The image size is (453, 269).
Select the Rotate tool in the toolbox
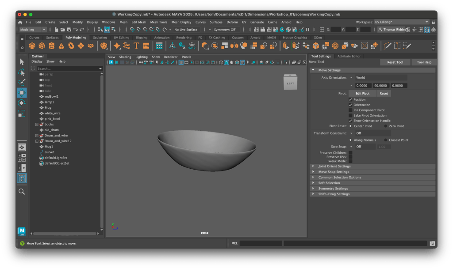click(22, 103)
